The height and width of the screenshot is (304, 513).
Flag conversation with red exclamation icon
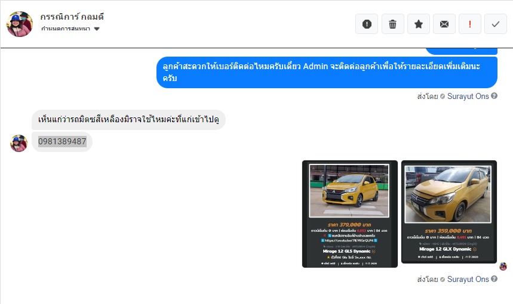point(470,24)
